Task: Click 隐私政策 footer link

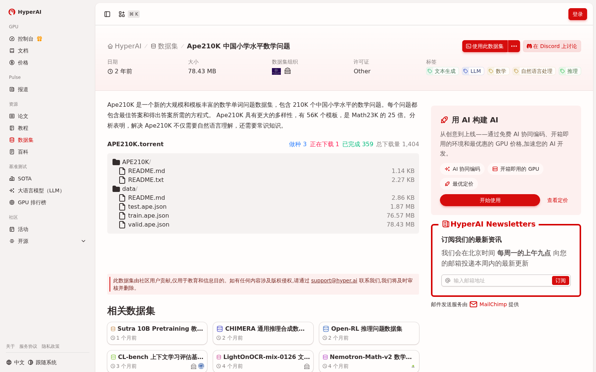Action: [51, 346]
